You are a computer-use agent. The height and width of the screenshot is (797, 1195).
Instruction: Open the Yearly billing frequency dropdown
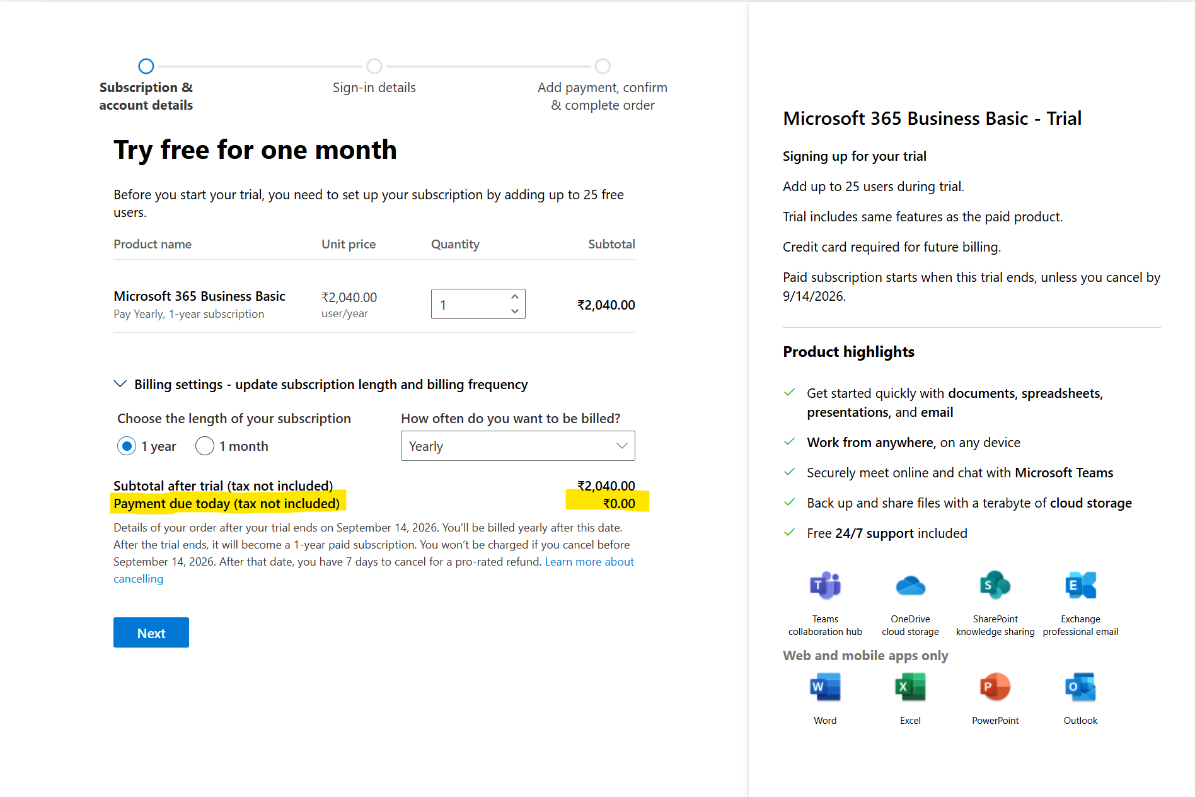coord(517,446)
